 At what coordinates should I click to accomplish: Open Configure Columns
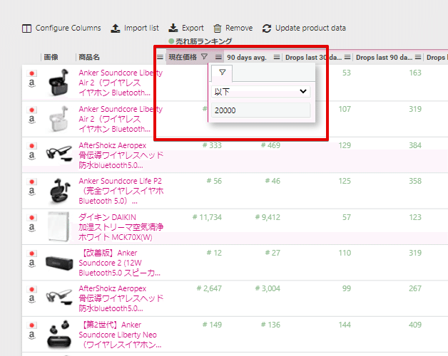pyautogui.click(x=61, y=28)
